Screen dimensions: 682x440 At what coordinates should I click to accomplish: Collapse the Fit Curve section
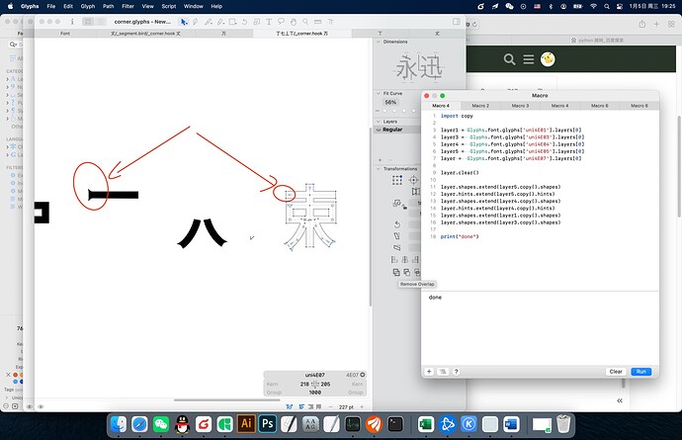pyautogui.click(x=378, y=94)
